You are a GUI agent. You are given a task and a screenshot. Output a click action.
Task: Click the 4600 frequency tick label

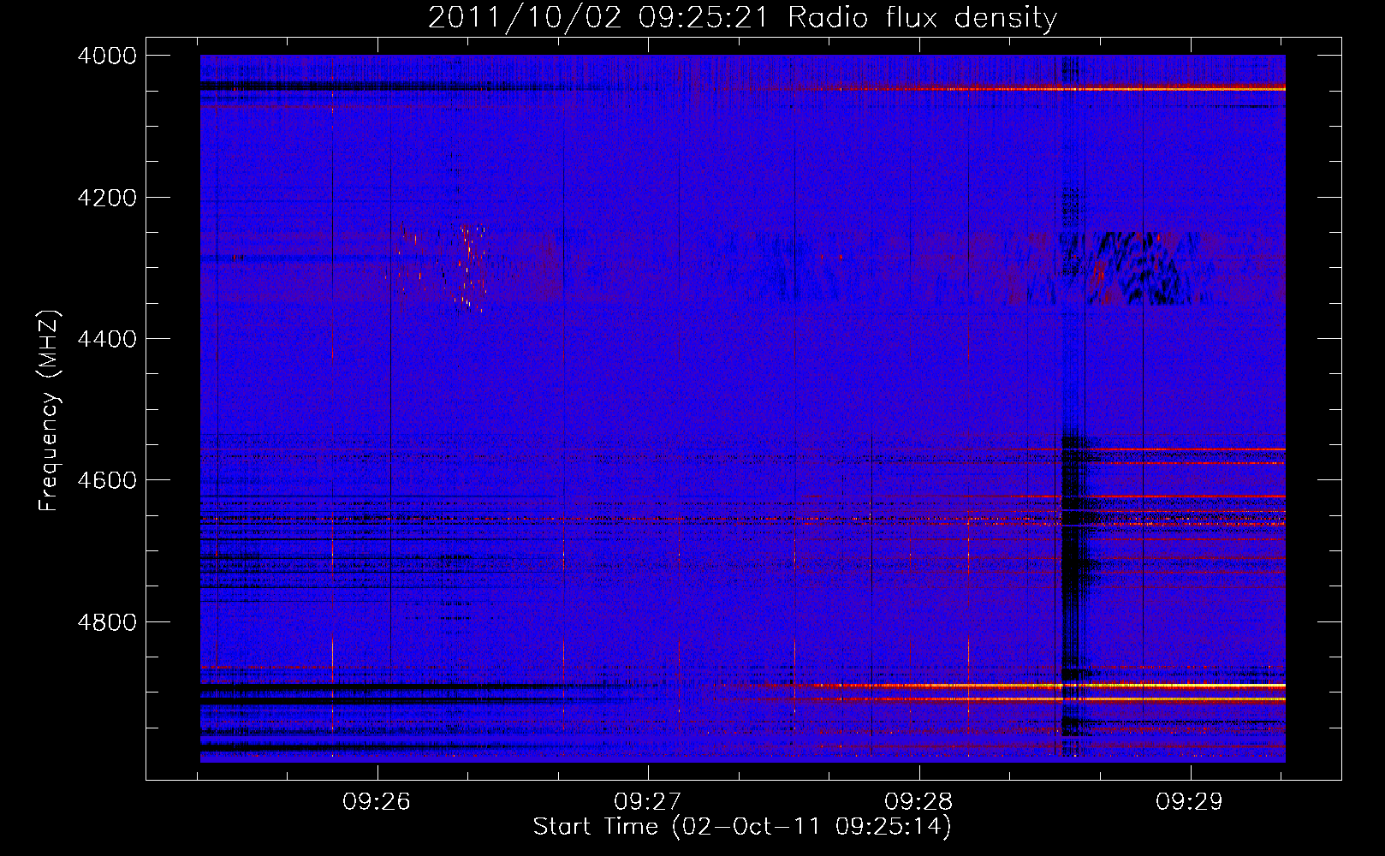[x=107, y=480]
